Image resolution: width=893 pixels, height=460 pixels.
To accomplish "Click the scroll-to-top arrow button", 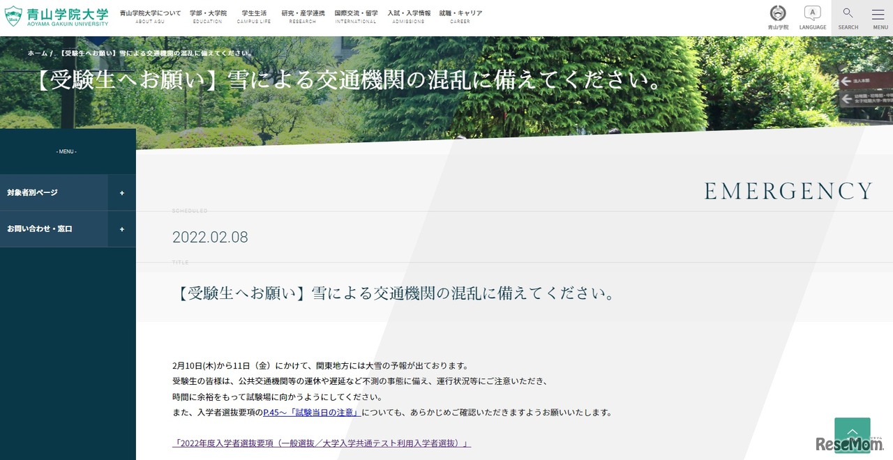I will point(853,435).
